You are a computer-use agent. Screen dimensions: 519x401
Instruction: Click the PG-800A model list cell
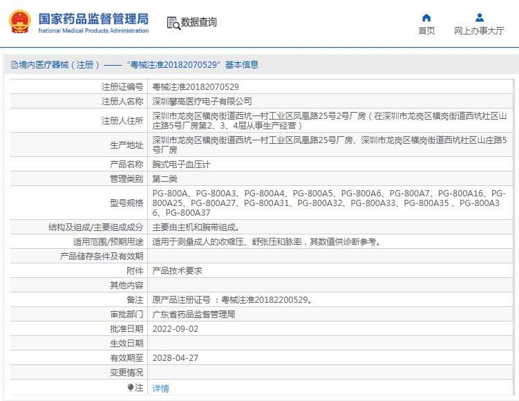click(330, 203)
